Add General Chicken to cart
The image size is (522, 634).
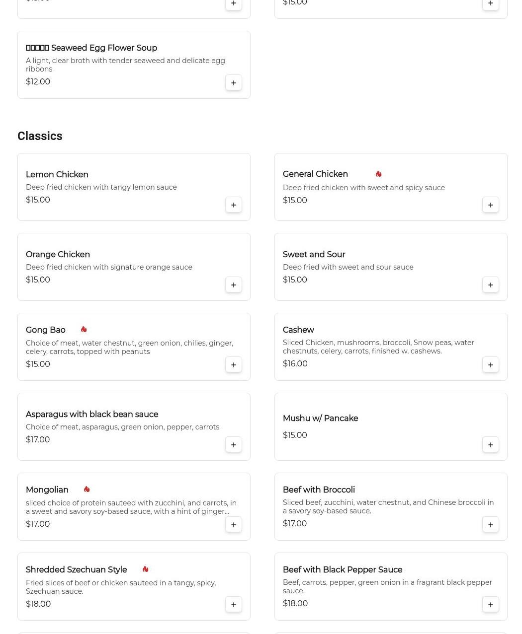pyautogui.click(x=490, y=205)
